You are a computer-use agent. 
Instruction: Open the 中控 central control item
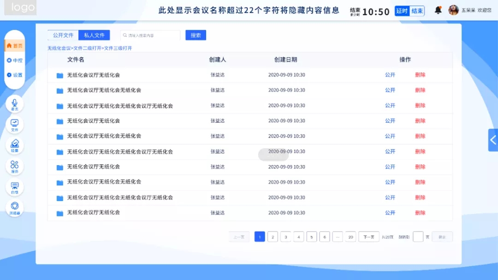coord(15,60)
